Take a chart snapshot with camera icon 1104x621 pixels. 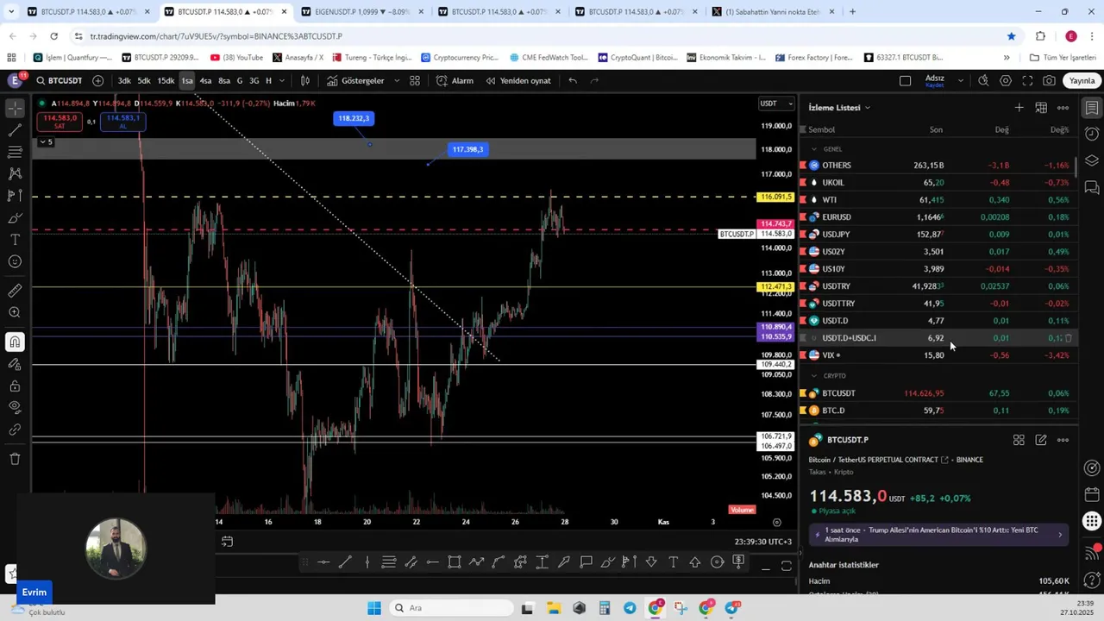pyautogui.click(x=1049, y=80)
